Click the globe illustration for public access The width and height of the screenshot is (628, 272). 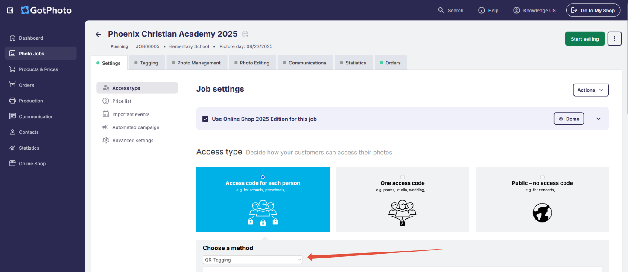[x=542, y=212]
